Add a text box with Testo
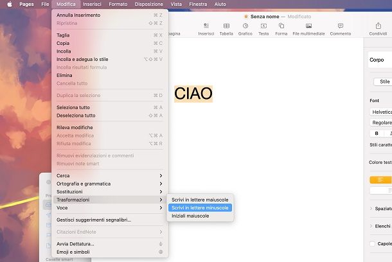The width and height of the screenshot is (392, 262). click(263, 26)
